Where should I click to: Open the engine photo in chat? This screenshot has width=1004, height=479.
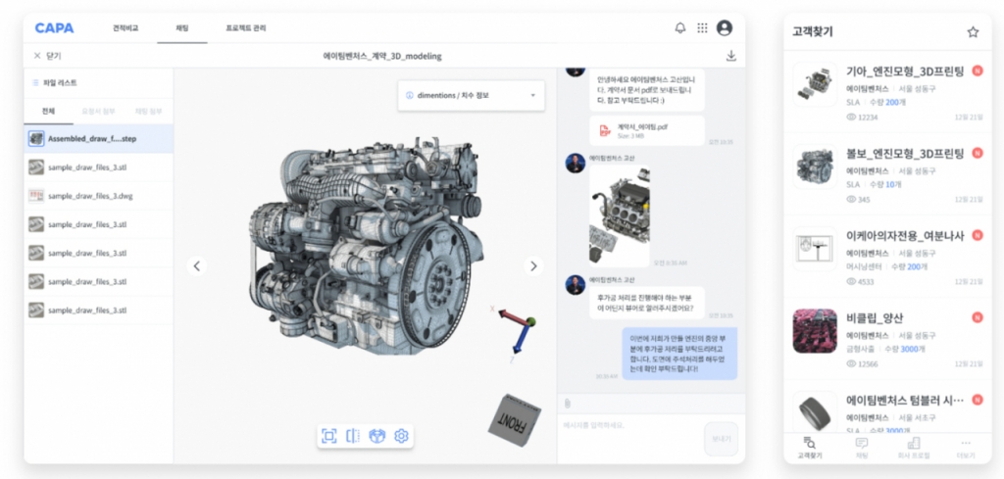point(620,216)
